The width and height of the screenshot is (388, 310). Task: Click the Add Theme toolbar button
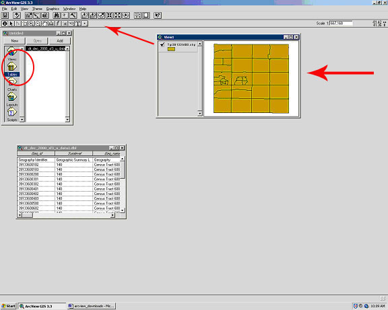tap(17, 15)
